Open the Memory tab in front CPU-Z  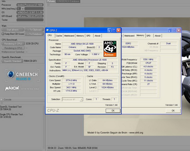(80, 36)
